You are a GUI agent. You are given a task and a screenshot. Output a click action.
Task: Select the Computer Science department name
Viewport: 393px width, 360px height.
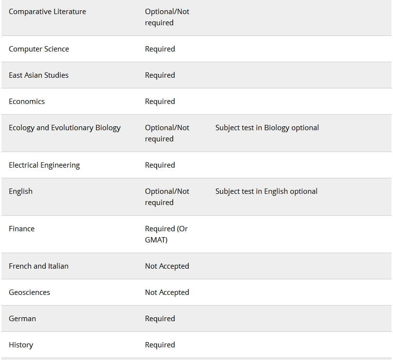point(39,49)
